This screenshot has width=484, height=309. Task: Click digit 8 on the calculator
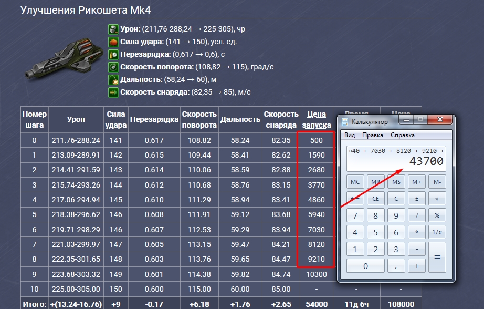376,215
